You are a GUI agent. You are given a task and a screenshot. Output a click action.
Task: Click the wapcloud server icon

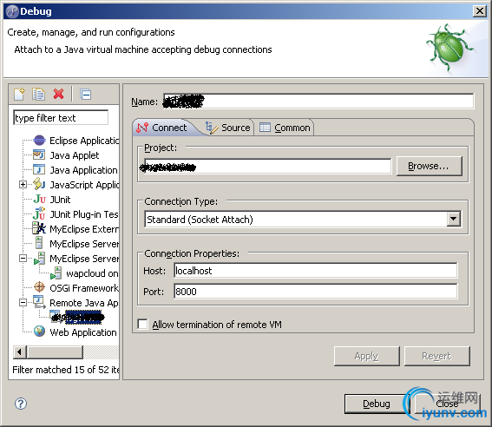pos(56,273)
